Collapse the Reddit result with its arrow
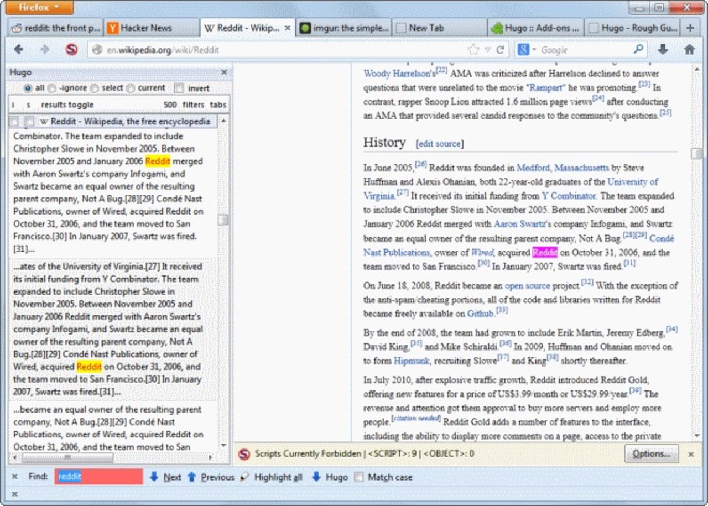Image resolution: width=708 pixels, height=506 pixels. [13, 121]
